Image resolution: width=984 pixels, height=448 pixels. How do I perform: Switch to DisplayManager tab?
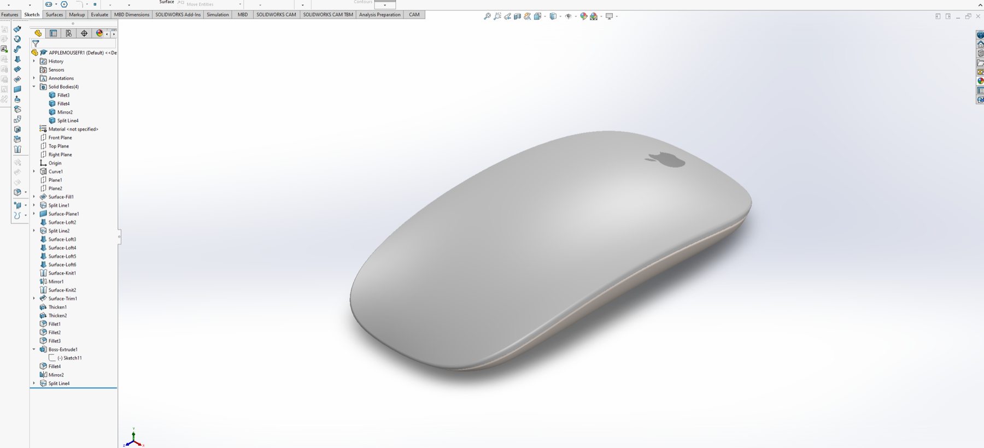pos(99,33)
